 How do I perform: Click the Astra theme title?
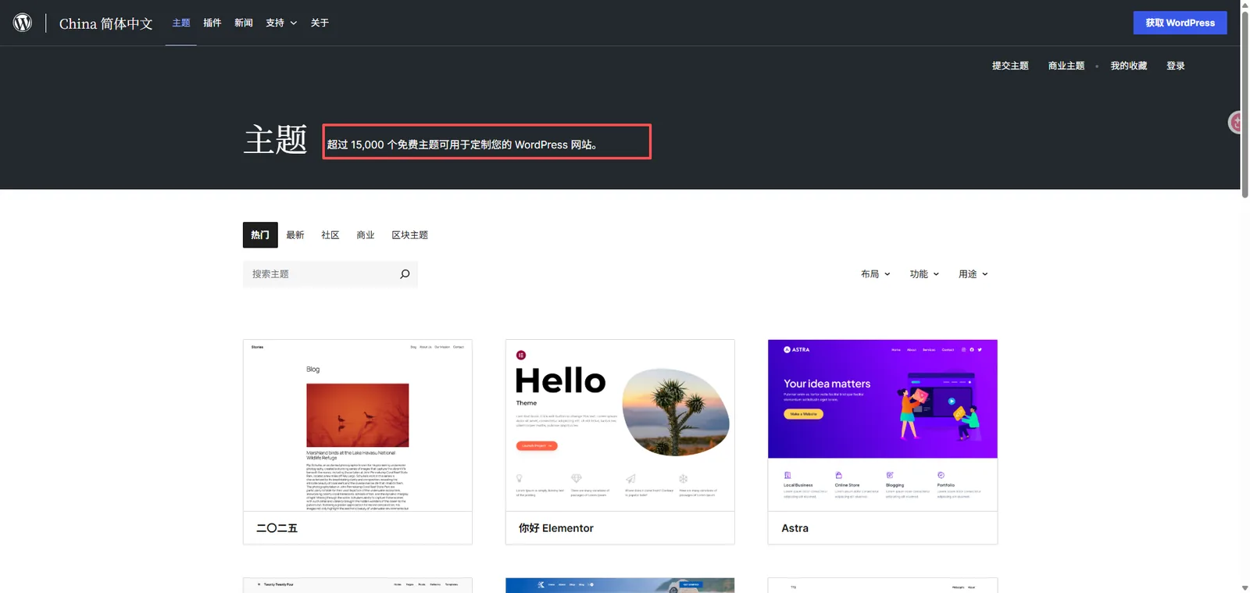coord(795,528)
